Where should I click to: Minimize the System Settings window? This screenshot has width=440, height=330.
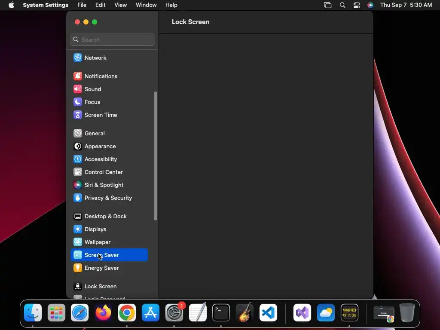pos(86,22)
